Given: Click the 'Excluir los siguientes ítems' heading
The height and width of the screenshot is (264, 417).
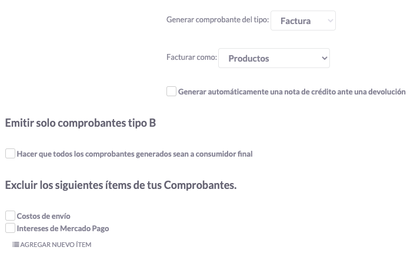Looking at the screenshot, I should click(x=121, y=185).
